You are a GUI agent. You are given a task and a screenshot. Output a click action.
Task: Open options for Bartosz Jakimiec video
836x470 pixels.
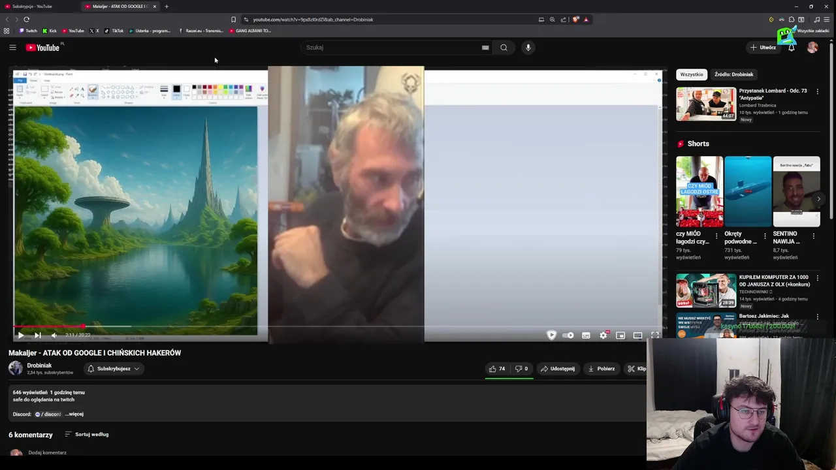pyautogui.click(x=817, y=317)
